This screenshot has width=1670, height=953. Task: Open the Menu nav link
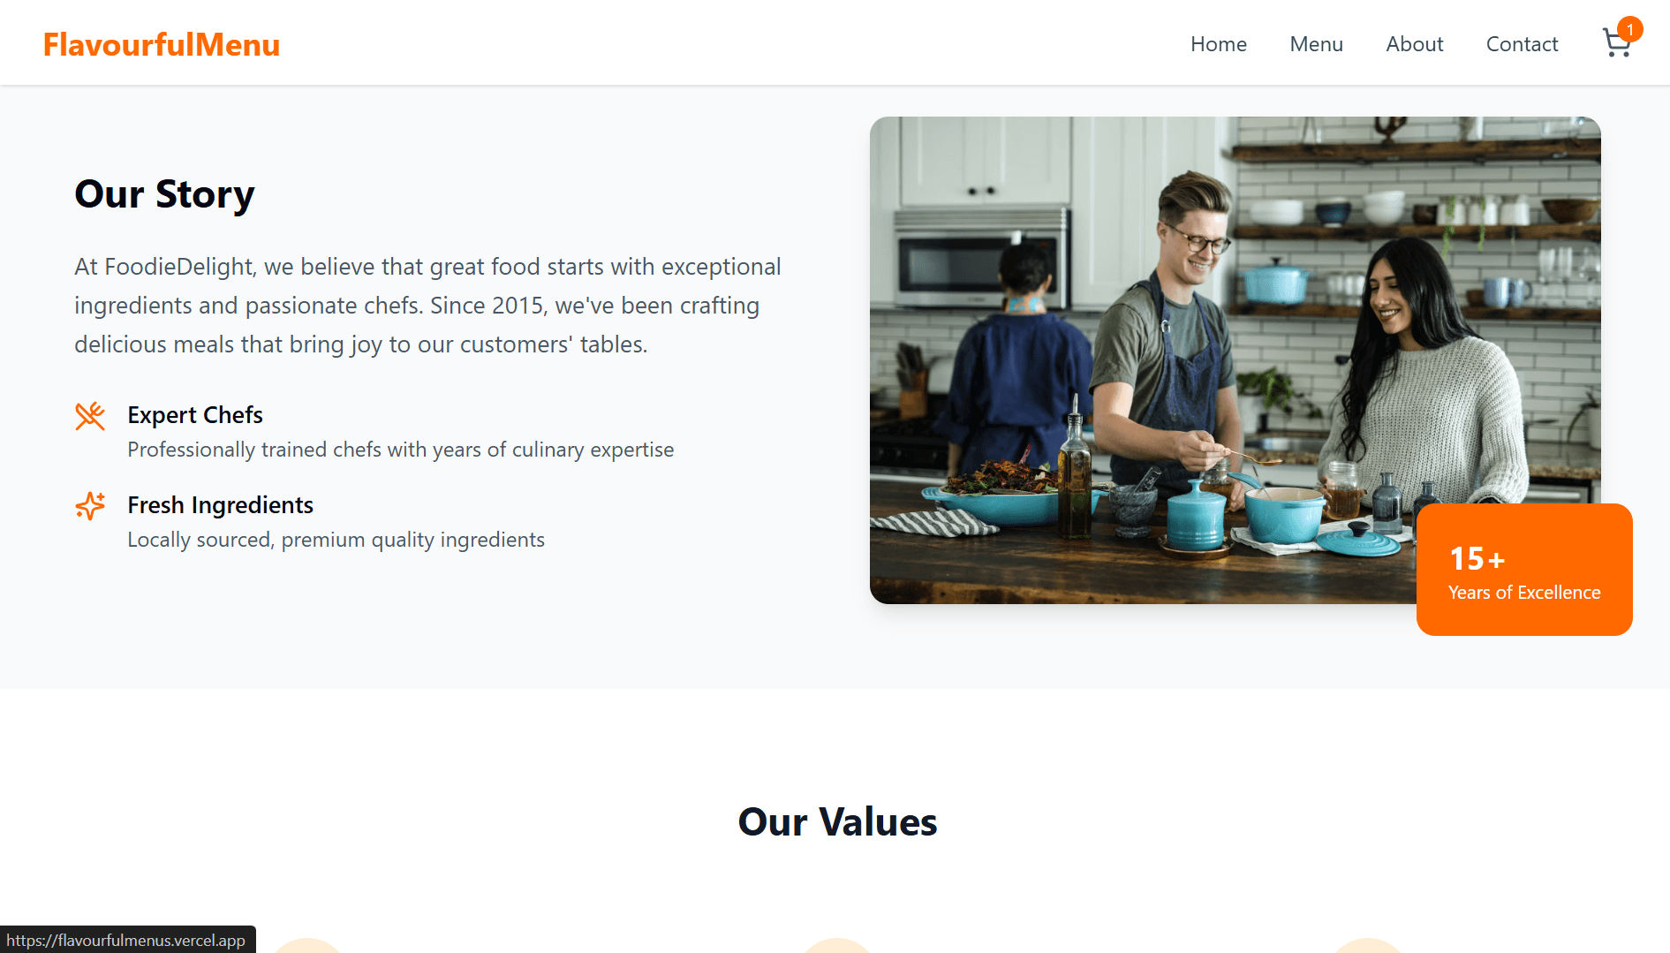pyautogui.click(x=1316, y=44)
